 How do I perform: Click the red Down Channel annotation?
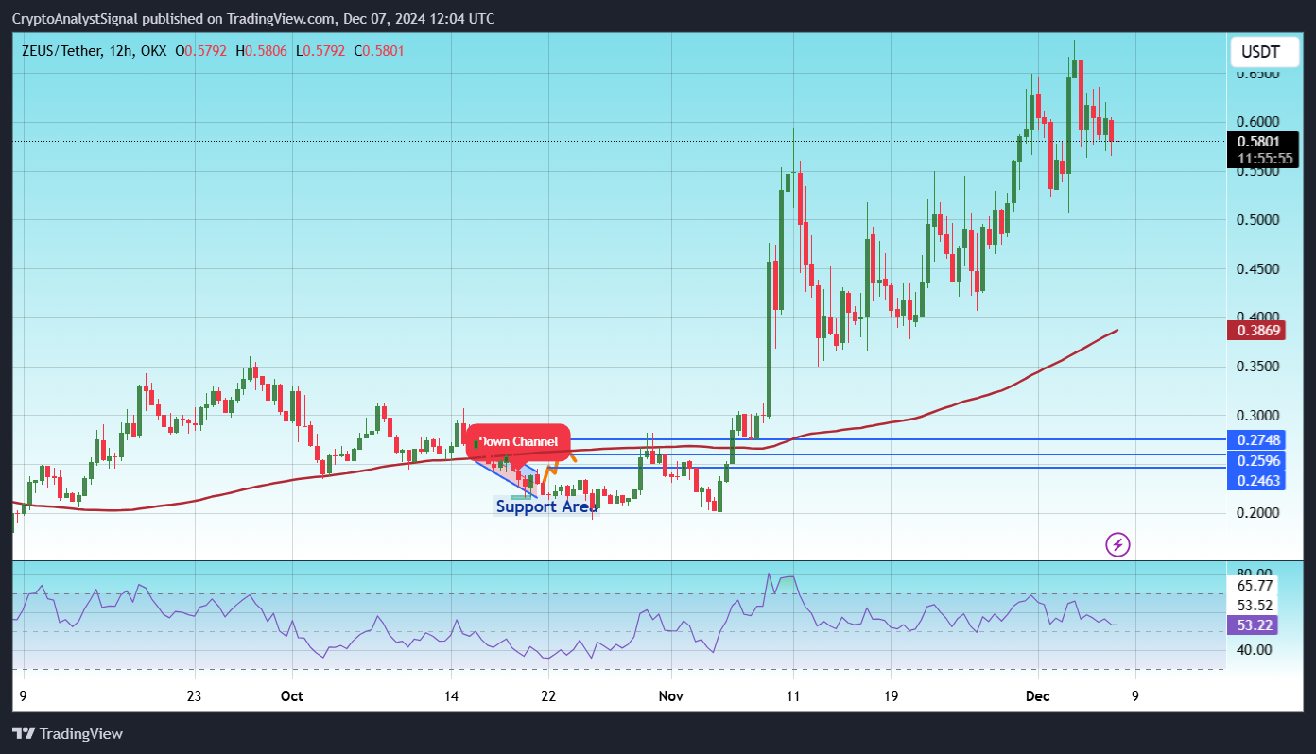pos(518,441)
